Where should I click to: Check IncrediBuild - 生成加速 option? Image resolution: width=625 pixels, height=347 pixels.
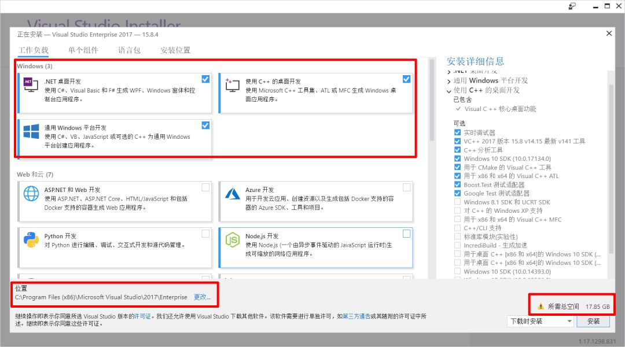(457, 245)
